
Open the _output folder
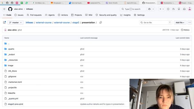pos(11,54)
